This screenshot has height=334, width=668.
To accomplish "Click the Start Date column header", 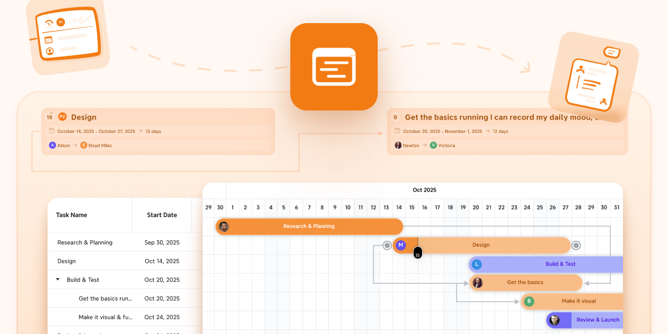I will click(162, 215).
